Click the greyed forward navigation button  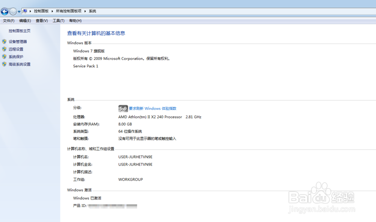[x=13, y=11]
